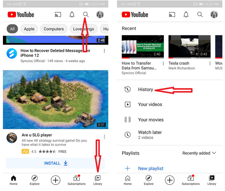225x191 pixels.
Task: Tap YouTube logo on right screen
Action: click(x=135, y=15)
